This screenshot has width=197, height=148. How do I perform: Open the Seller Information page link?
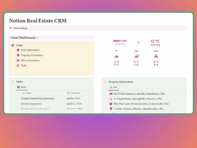click(x=30, y=50)
